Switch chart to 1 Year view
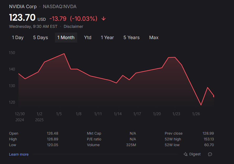This screenshot has height=164, width=234. [107, 38]
